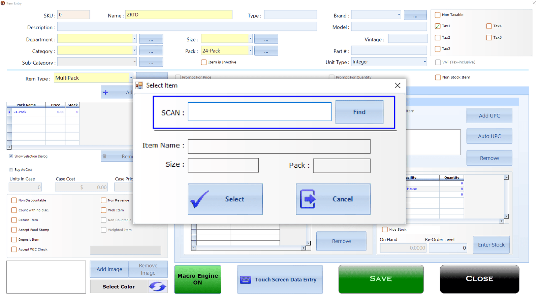The image size is (539, 303).
Task: Enable the Buy As Case checkbox
Action: coord(11,170)
